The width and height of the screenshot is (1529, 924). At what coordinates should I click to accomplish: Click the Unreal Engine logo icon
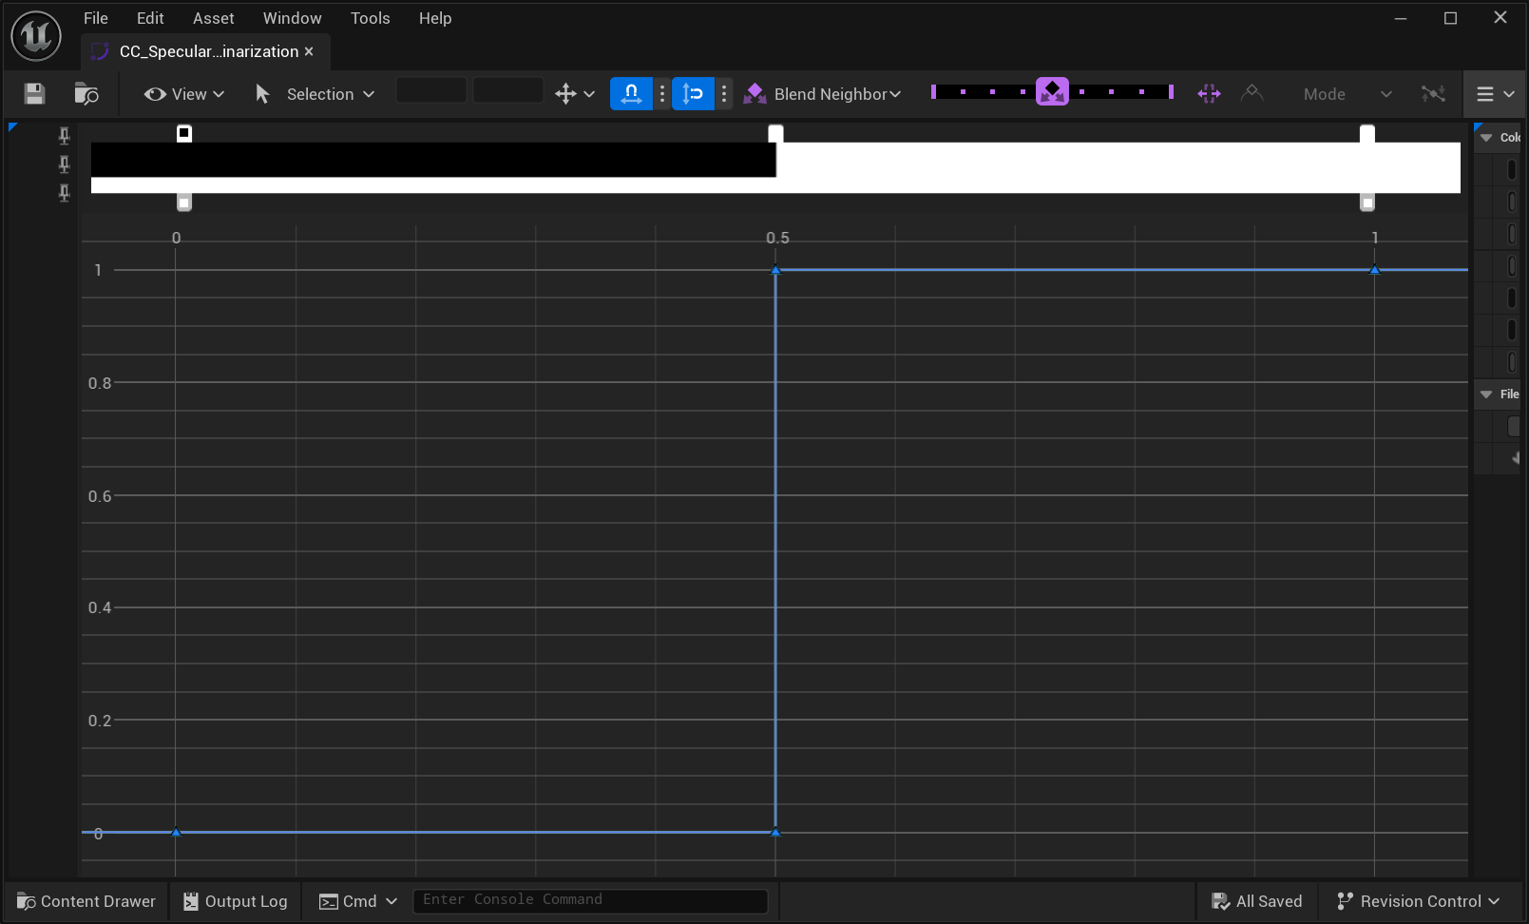coord(36,36)
